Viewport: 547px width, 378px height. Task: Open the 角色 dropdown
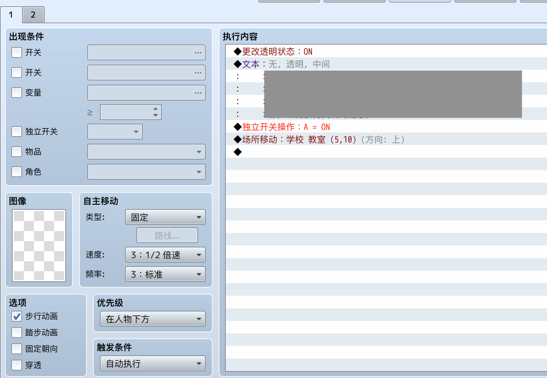pyautogui.click(x=146, y=172)
